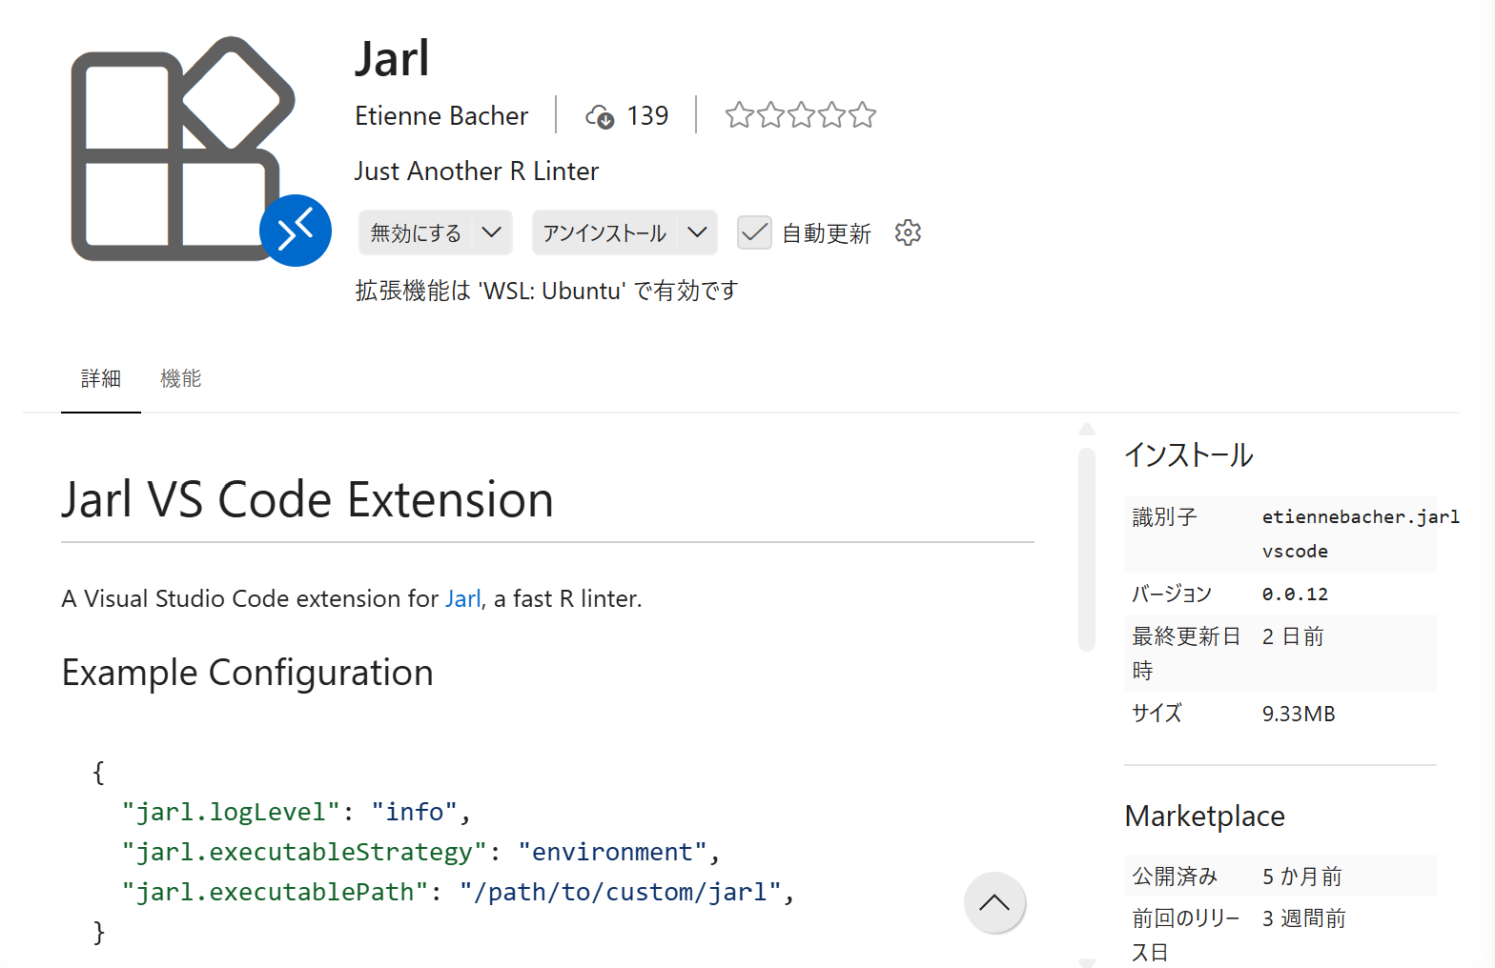
Task: Click the アンインストール uninstall button
Action: [604, 232]
